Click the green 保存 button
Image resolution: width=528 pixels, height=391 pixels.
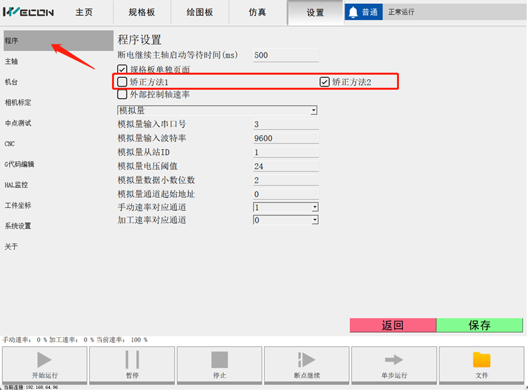[480, 326]
